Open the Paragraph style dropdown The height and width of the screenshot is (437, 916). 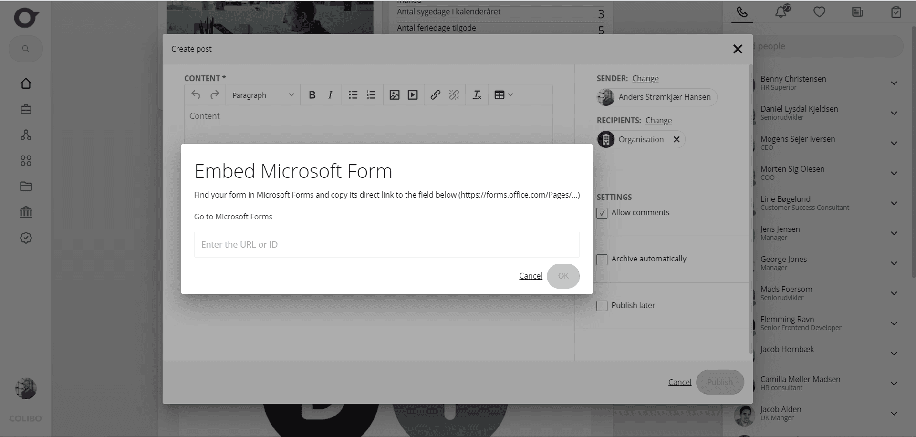click(x=263, y=95)
